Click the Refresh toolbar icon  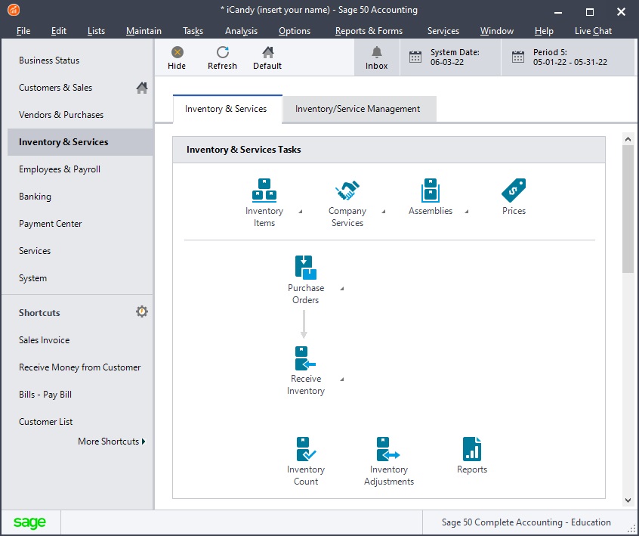click(x=223, y=52)
